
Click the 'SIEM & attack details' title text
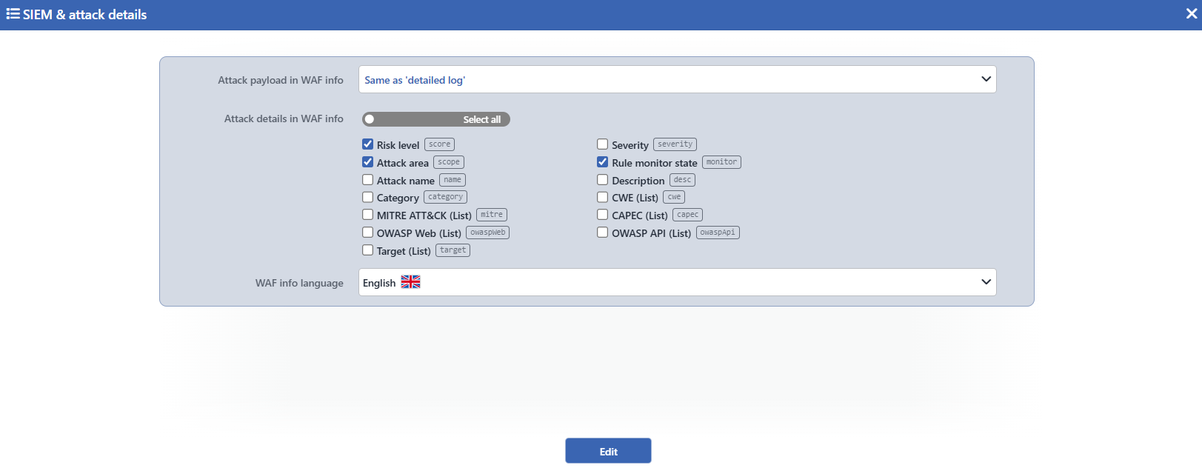tap(84, 14)
